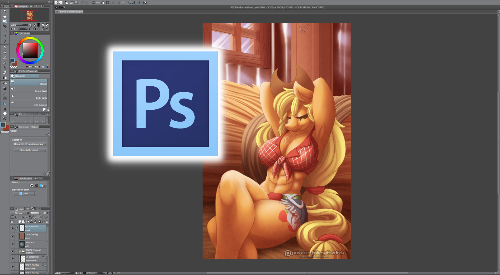Select the Hand move-canvas tool
Viewport: 500px width, 275px height.
click(x=5, y=16)
